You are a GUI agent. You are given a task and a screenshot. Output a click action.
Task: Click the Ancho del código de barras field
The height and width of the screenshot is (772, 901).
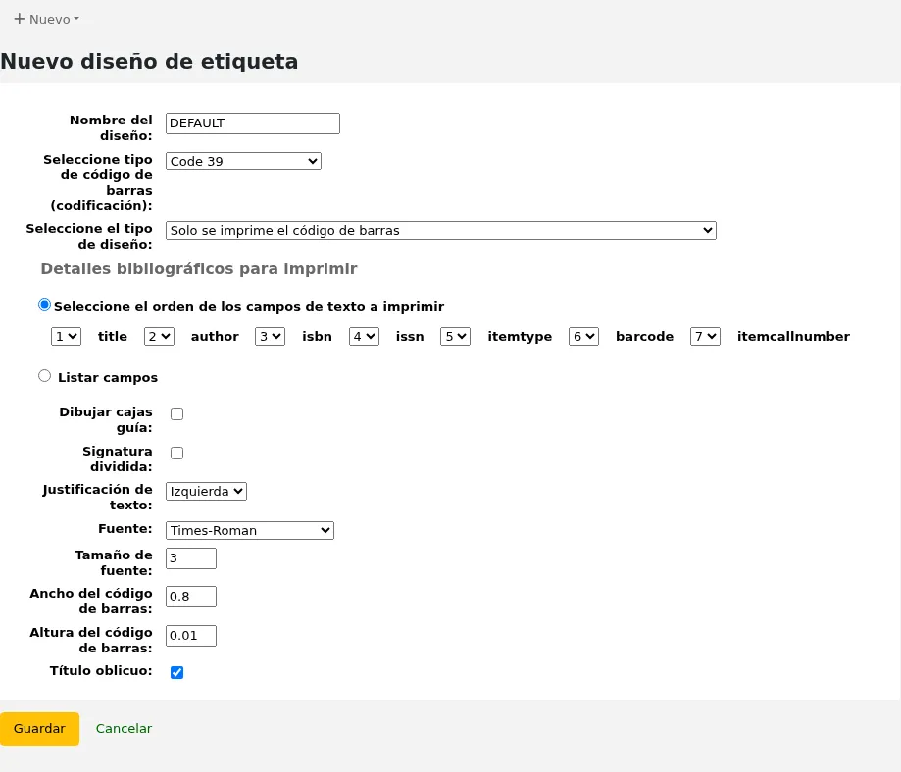click(191, 597)
